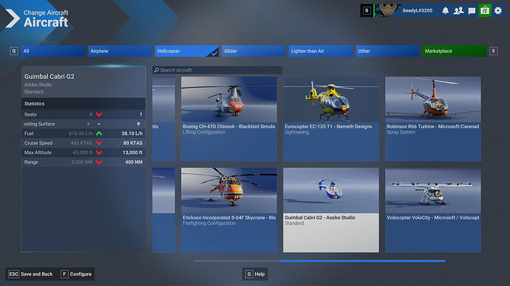Image resolution: width=510 pixels, height=286 pixels.
Task: Click the Statistics section header
Action: pos(84,104)
